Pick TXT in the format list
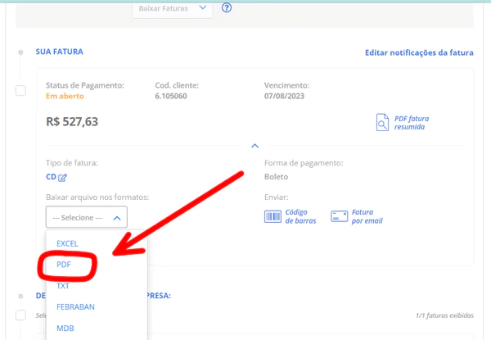491x340 pixels. tap(63, 286)
